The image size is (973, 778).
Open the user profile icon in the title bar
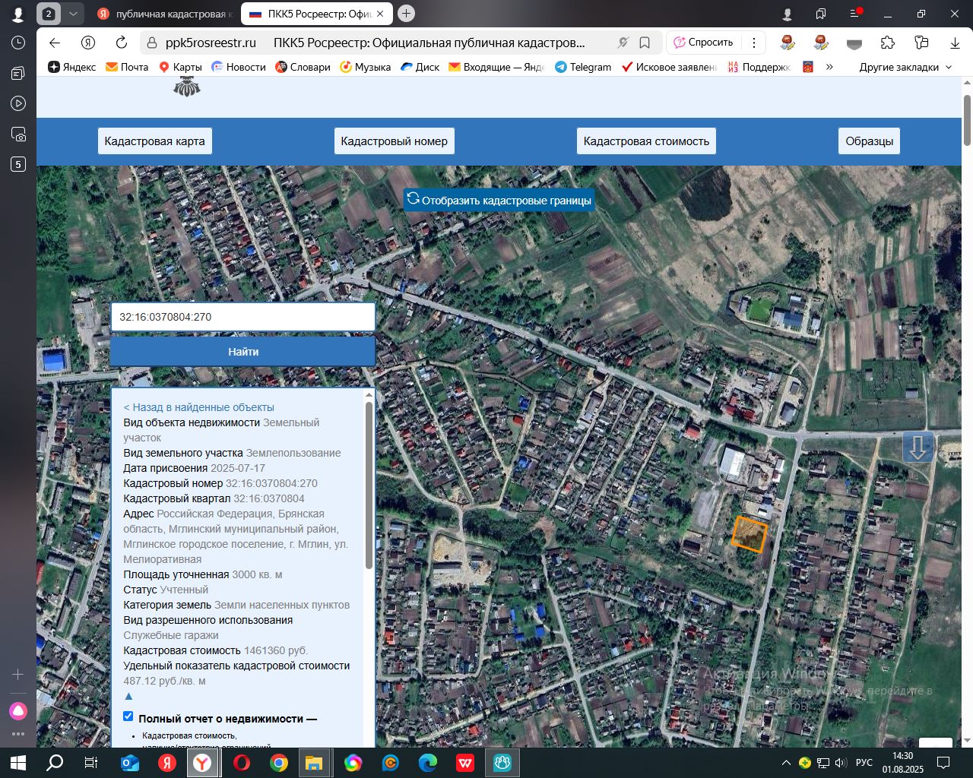(x=788, y=14)
